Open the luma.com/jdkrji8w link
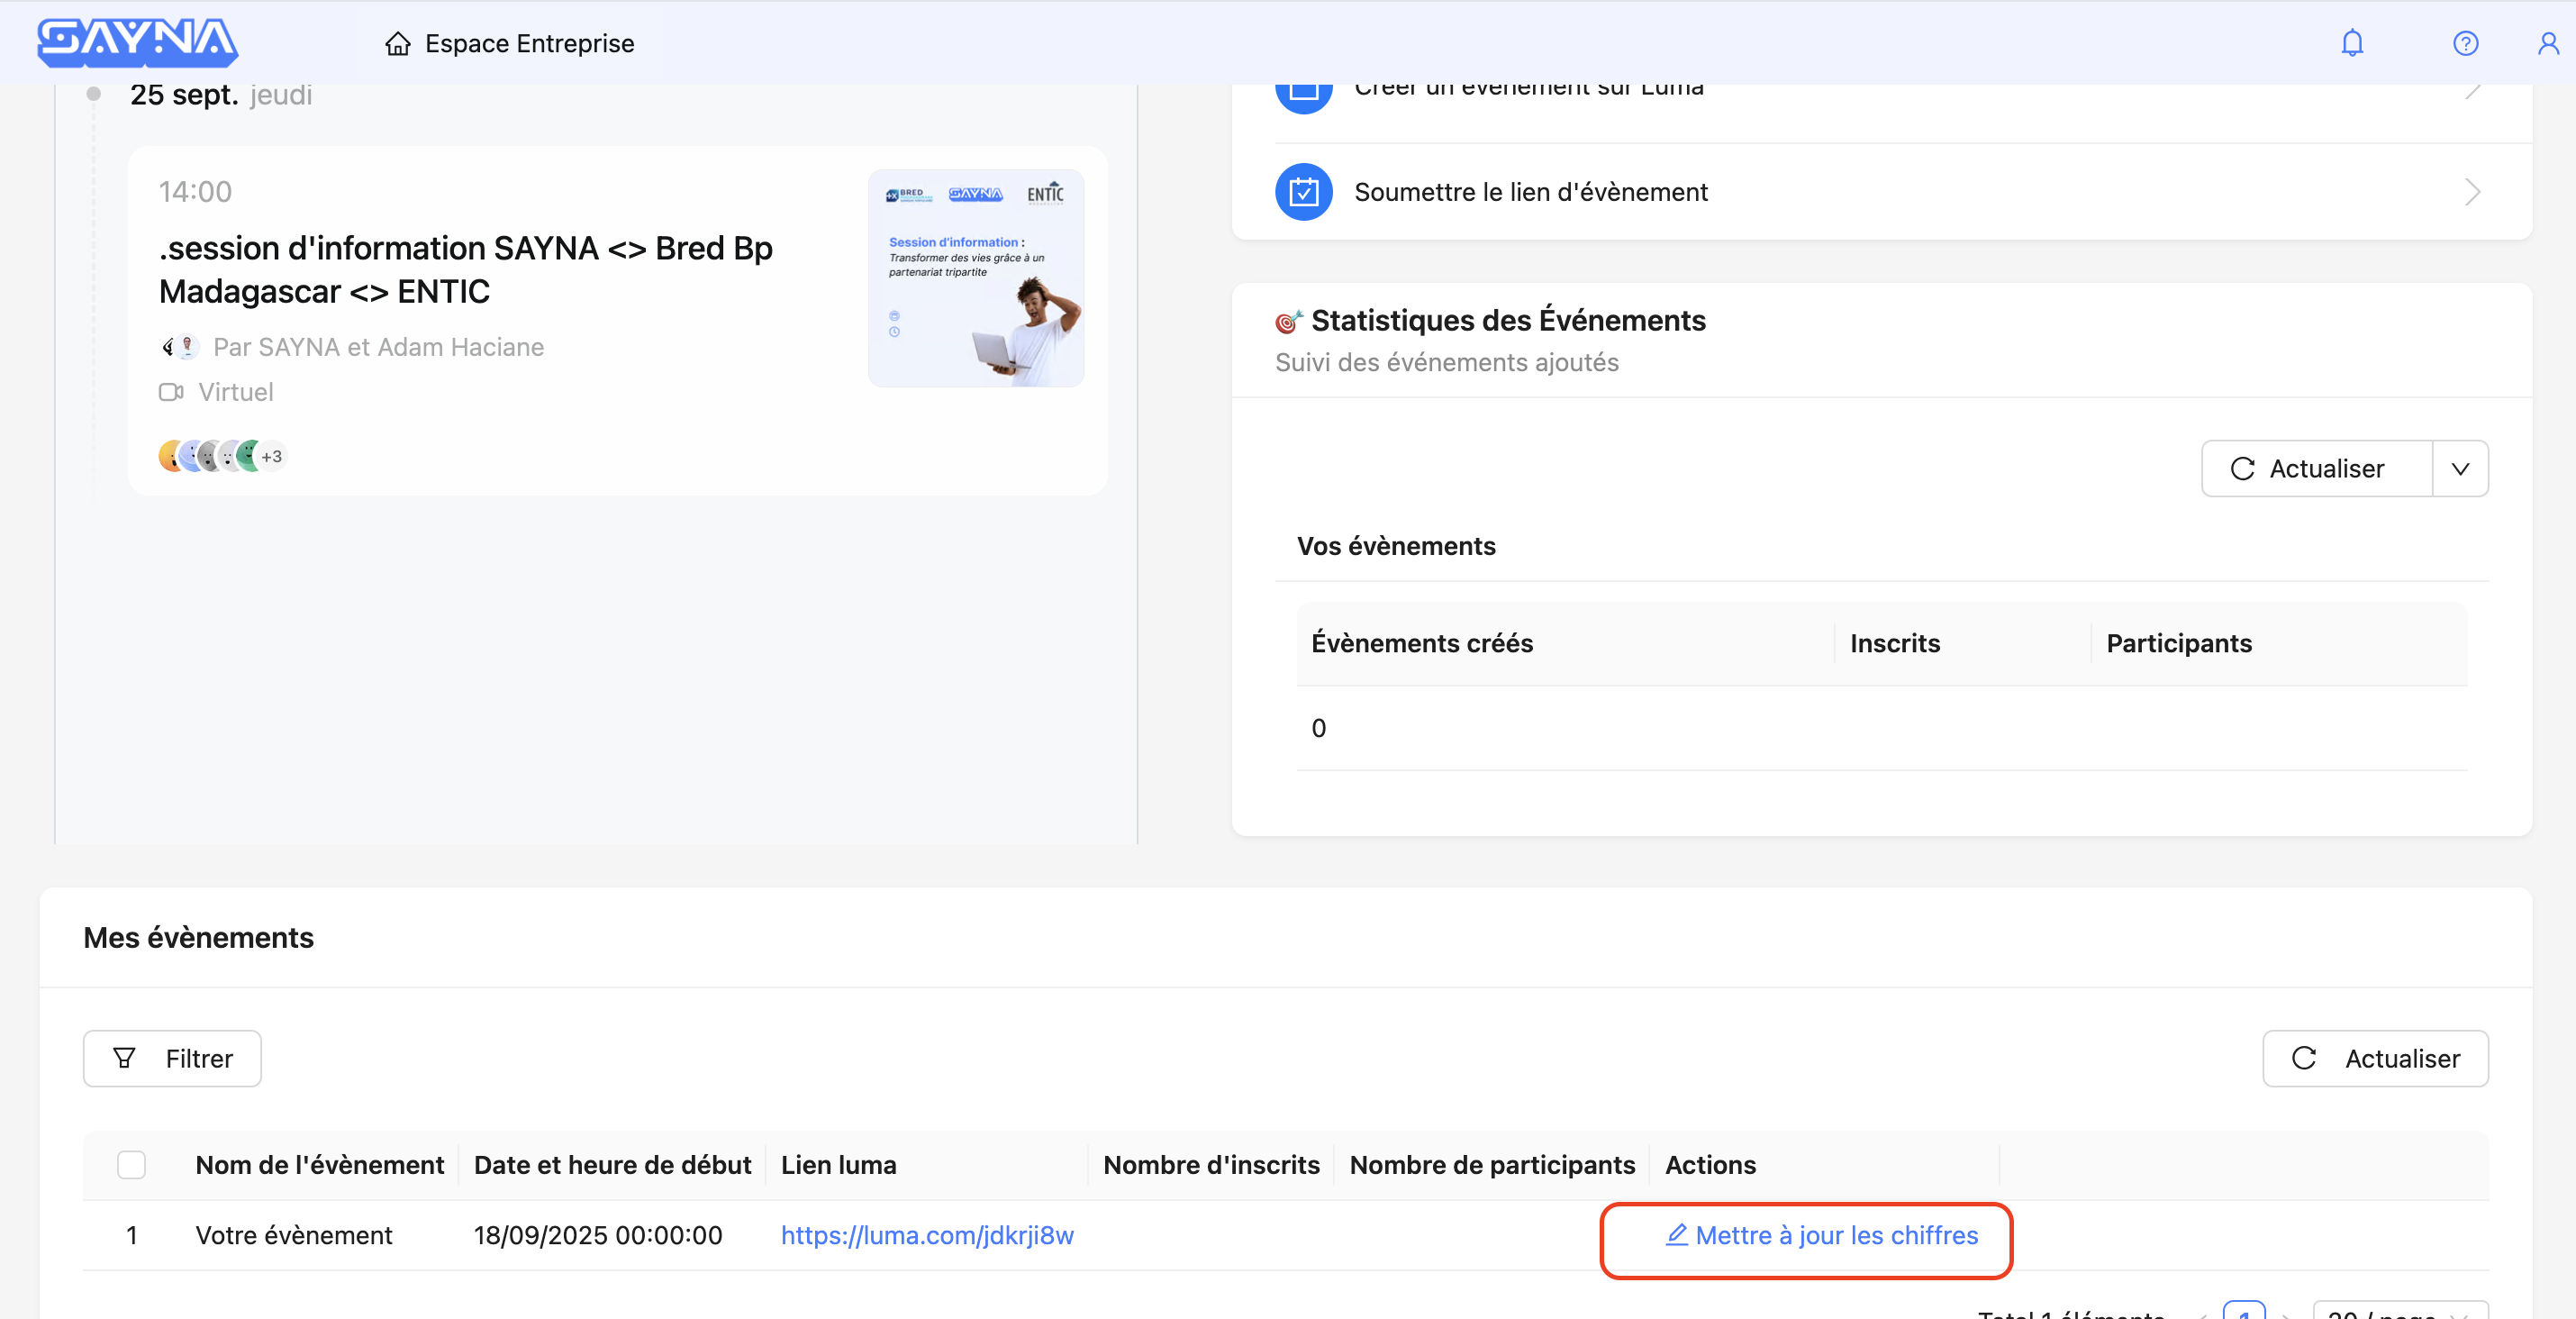This screenshot has width=2576, height=1319. (926, 1235)
